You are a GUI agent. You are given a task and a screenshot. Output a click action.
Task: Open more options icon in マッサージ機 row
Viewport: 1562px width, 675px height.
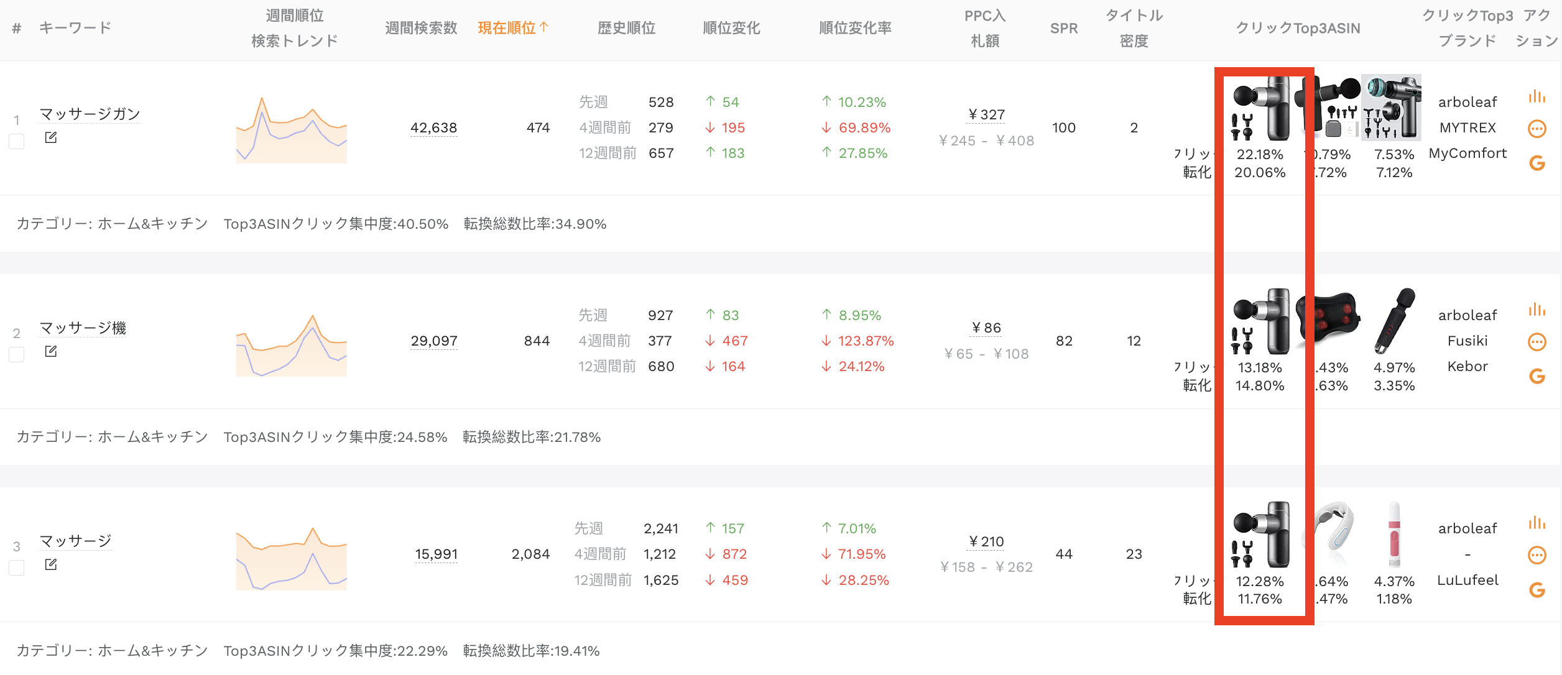tap(1537, 342)
